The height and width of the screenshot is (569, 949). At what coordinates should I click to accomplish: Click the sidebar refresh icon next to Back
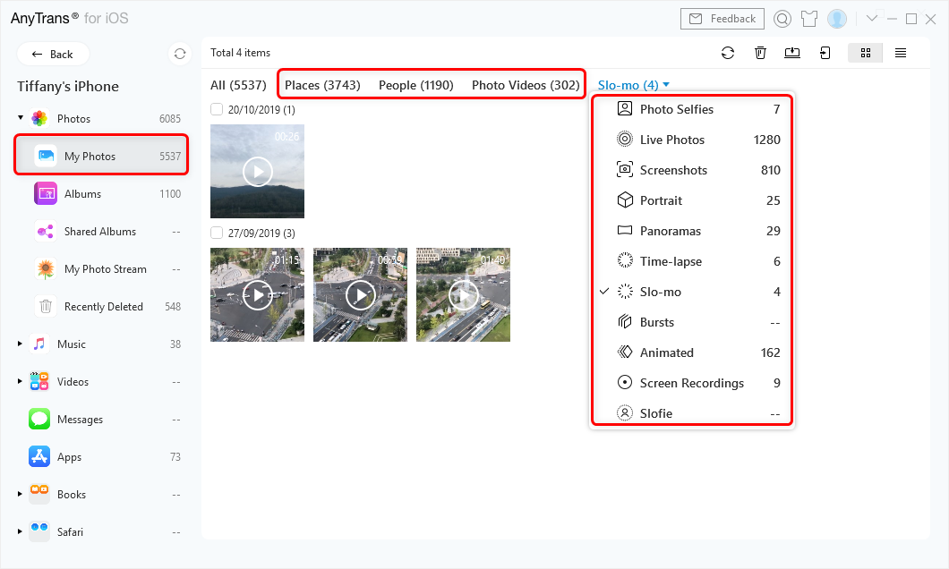pyautogui.click(x=180, y=54)
